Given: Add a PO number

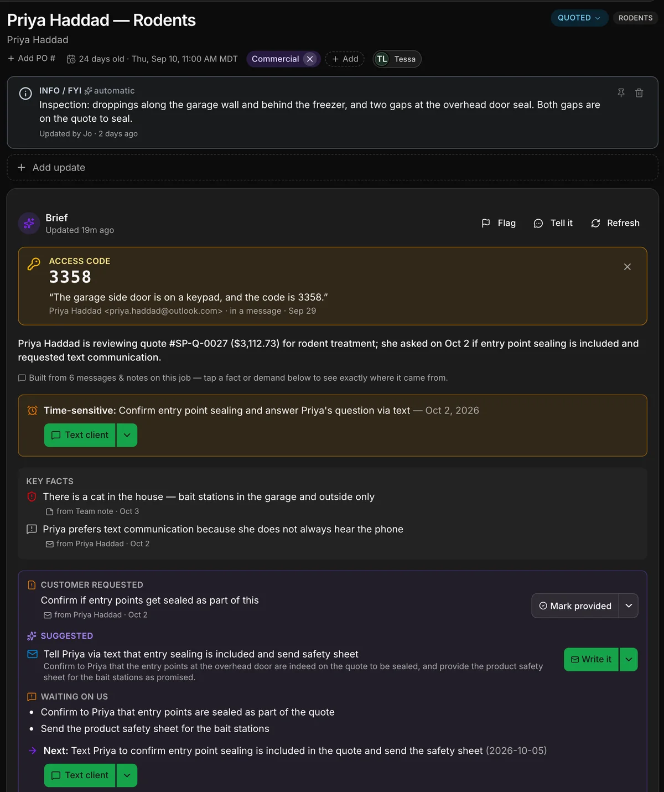Looking at the screenshot, I should point(32,59).
